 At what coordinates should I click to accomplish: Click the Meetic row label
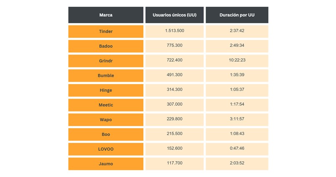(105, 105)
